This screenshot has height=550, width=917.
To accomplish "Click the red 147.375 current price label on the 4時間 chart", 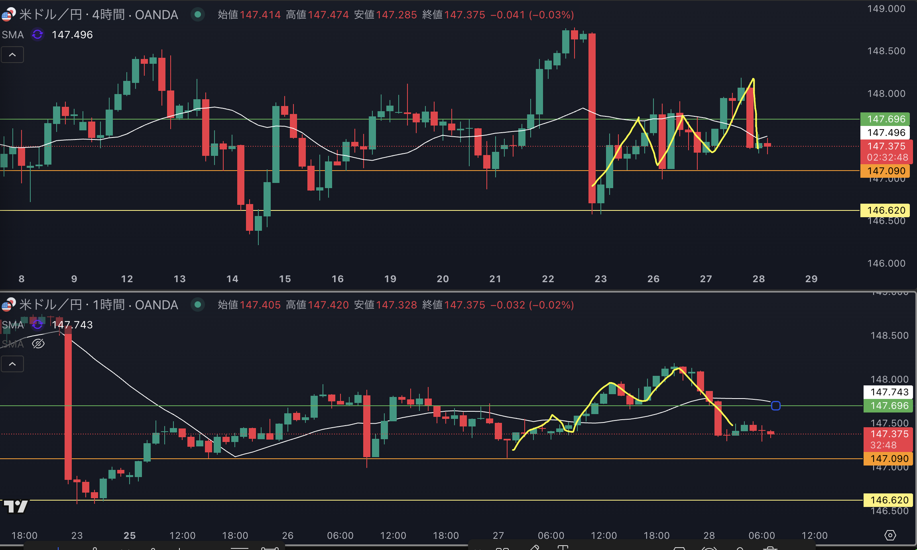I will (887, 146).
